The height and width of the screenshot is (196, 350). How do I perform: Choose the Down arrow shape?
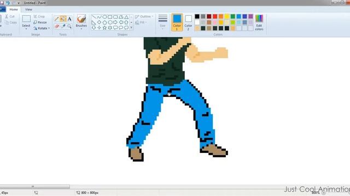tap(94, 28)
